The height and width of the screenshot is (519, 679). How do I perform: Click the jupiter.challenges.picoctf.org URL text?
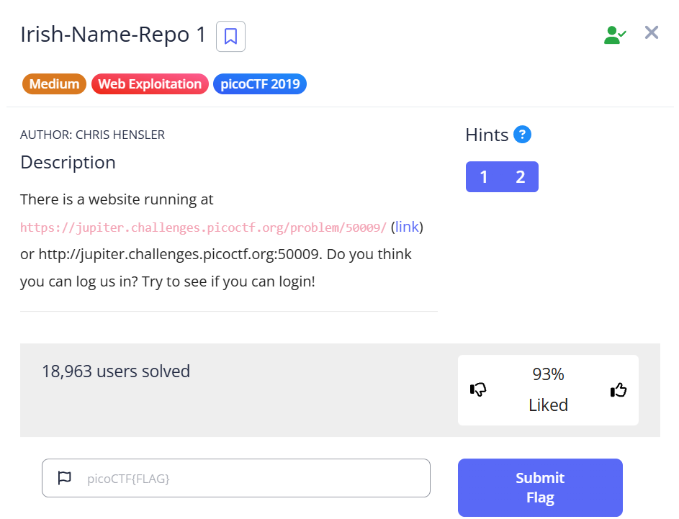[202, 227]
